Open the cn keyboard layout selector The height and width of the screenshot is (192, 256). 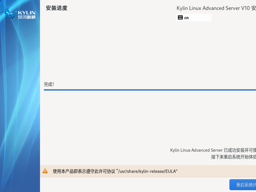coord(194,17)
